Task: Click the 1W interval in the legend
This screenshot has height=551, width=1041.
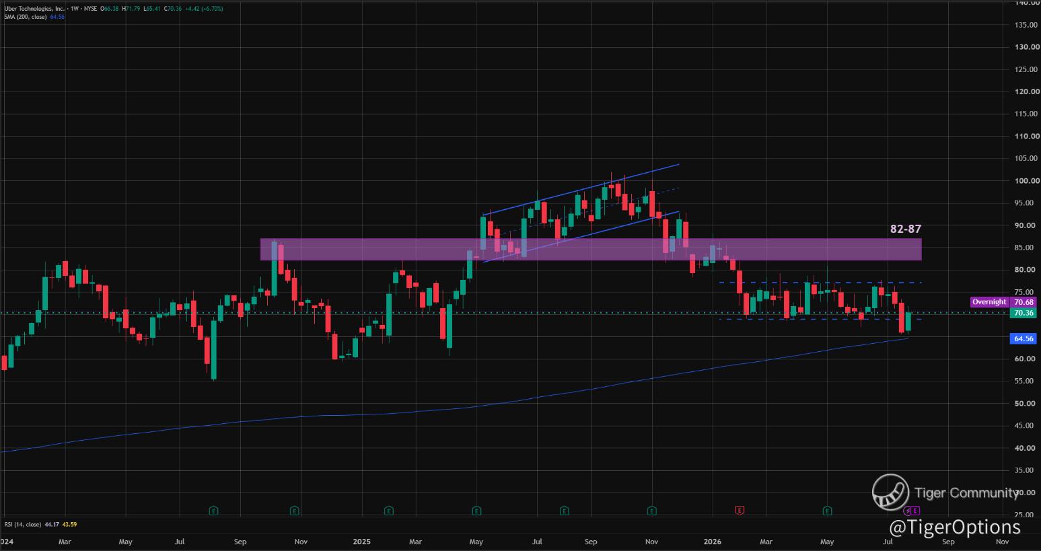Action: 73,9
